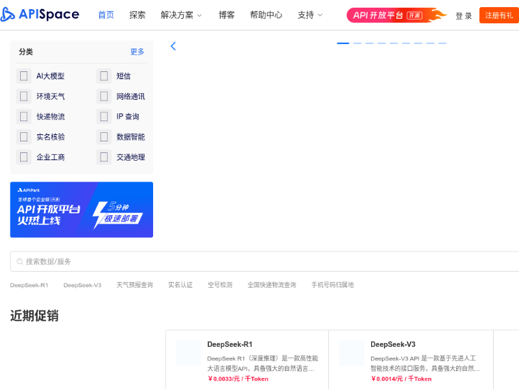Open the 探索 nav item
This screenshot has width=519, height=389.
pos(138,15)
